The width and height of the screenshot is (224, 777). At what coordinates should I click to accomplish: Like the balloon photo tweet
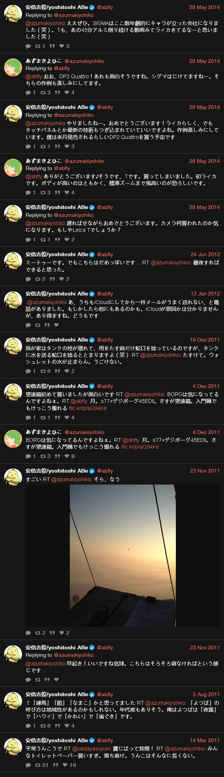tap(62, 633)
